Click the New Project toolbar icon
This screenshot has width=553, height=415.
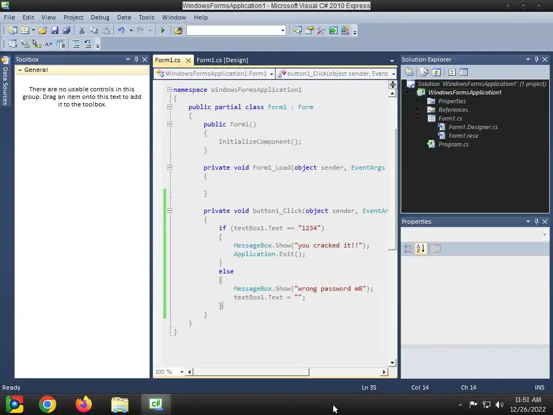[x=13, y=30]
